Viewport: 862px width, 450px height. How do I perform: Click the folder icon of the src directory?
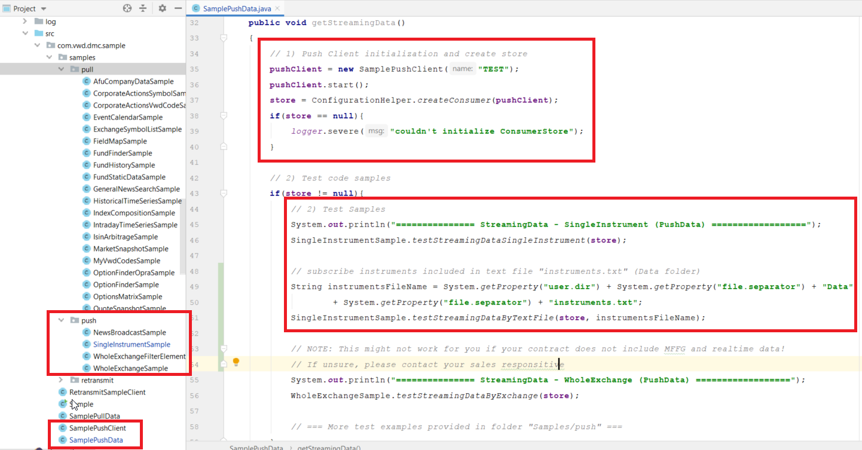pos(39,33)
